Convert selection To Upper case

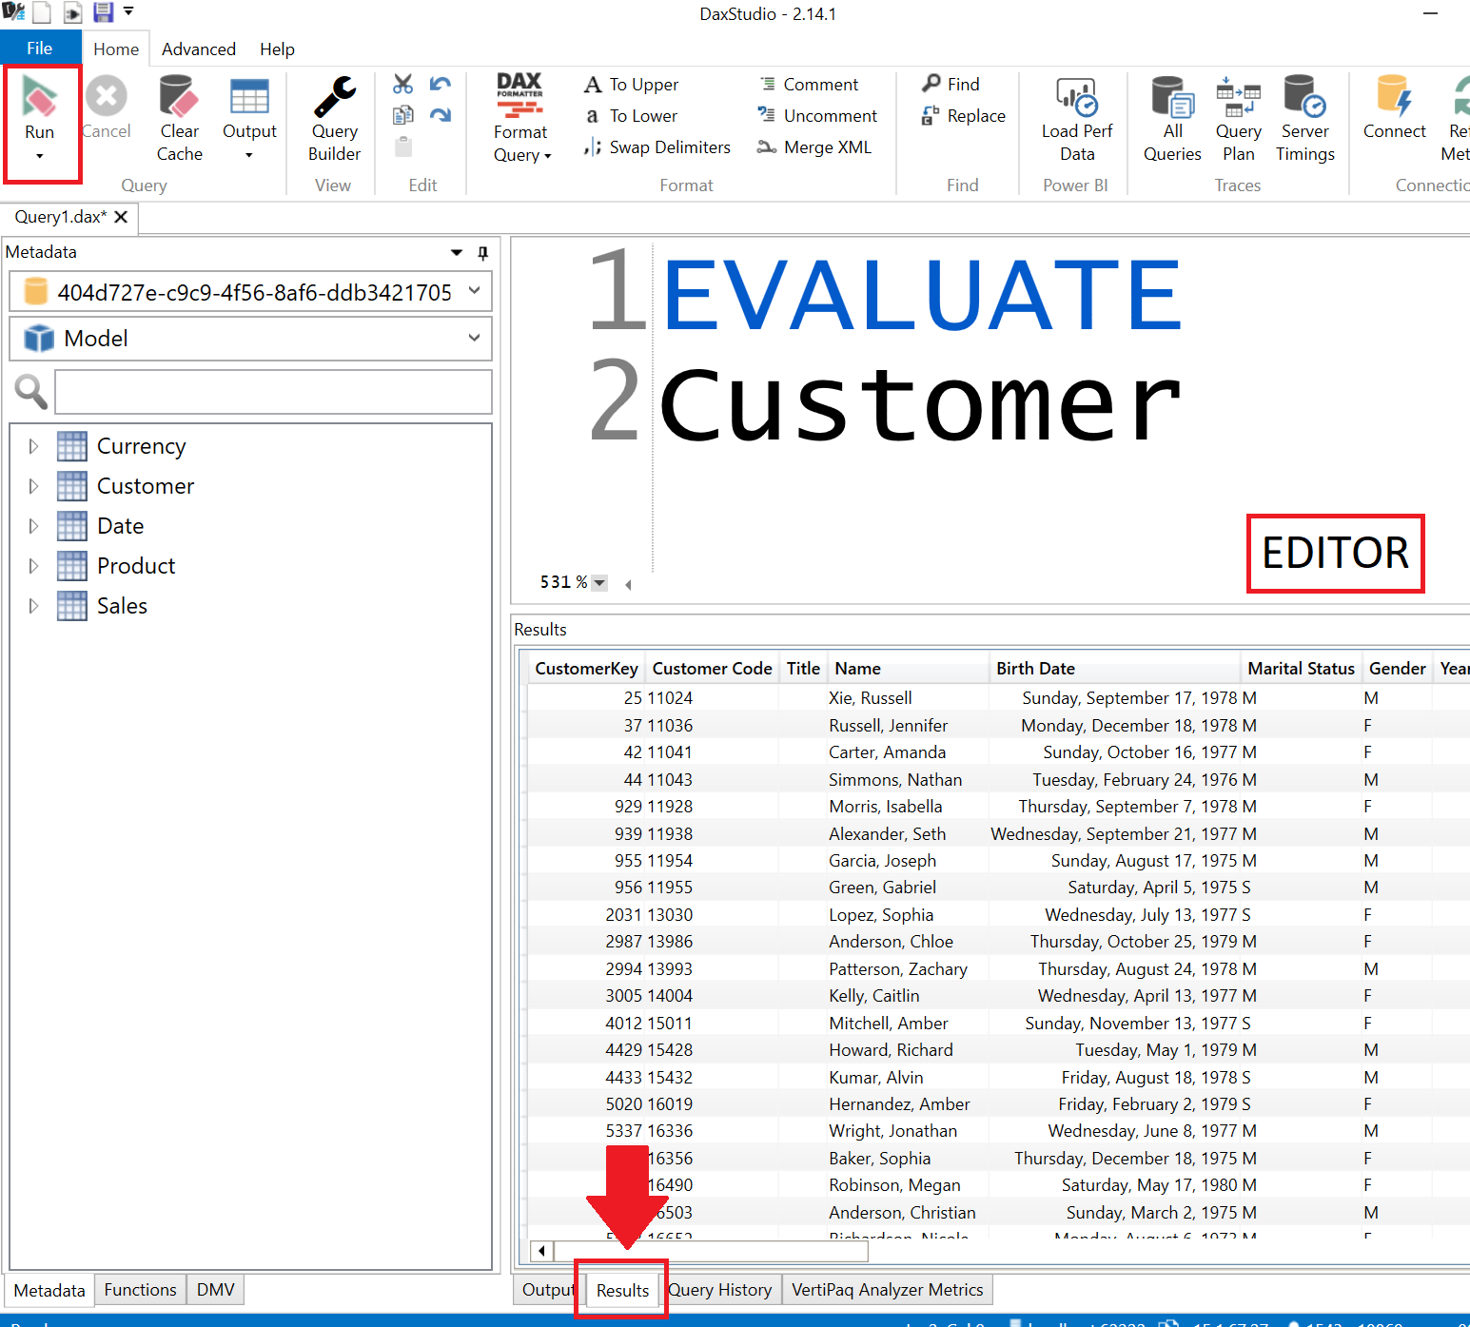click(x=631, y=85)
